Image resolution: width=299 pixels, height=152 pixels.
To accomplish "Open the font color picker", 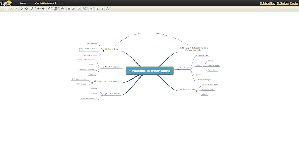I will pyautogui.click(x=108, y=9).
